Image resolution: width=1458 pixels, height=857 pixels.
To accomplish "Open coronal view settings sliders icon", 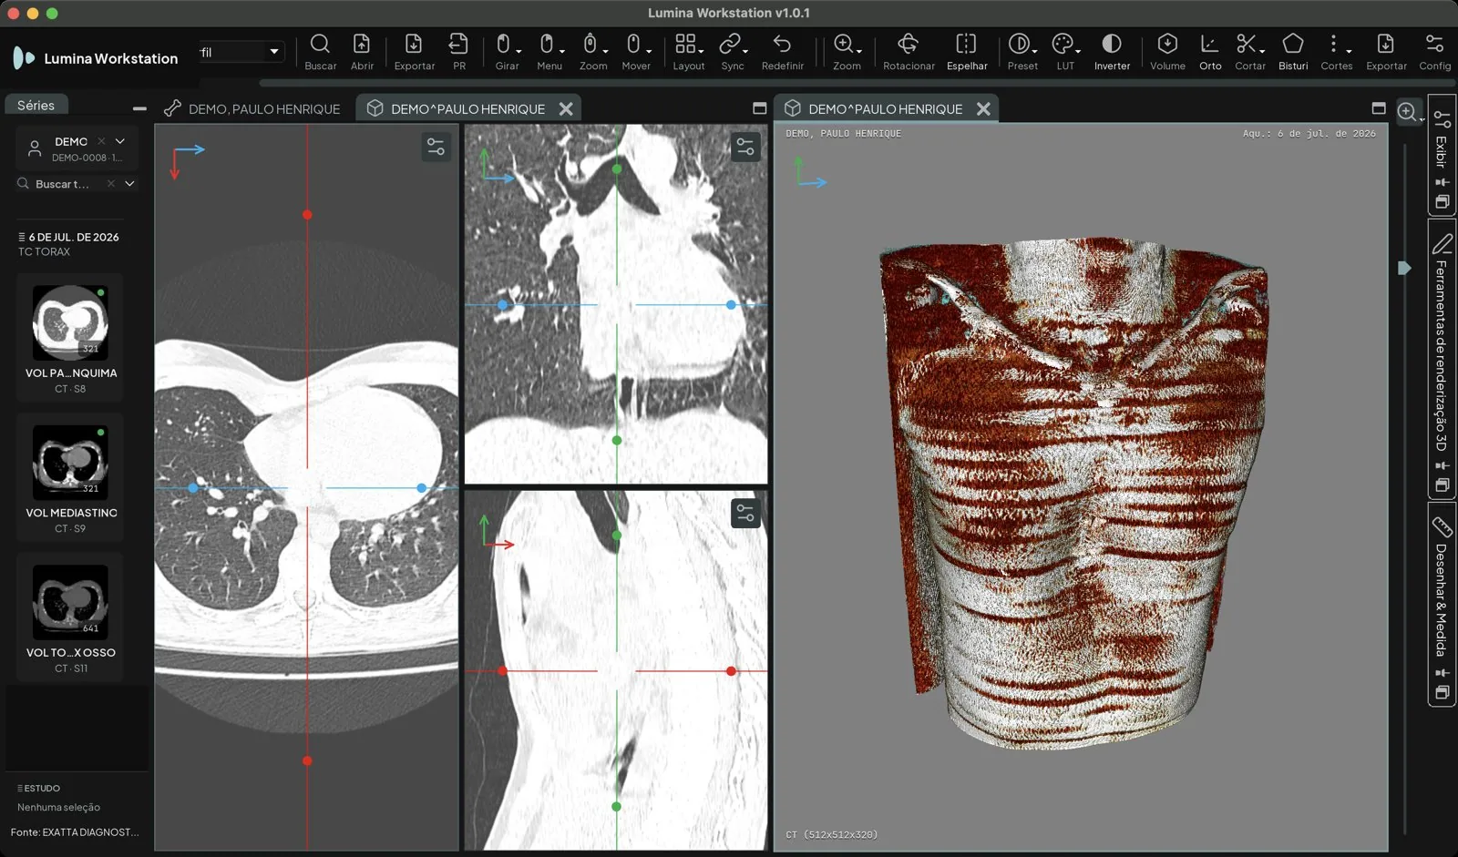I will (x=745, y=147).
